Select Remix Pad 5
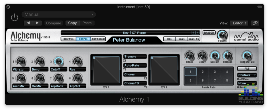269x111 pixels. click(190, 80)
